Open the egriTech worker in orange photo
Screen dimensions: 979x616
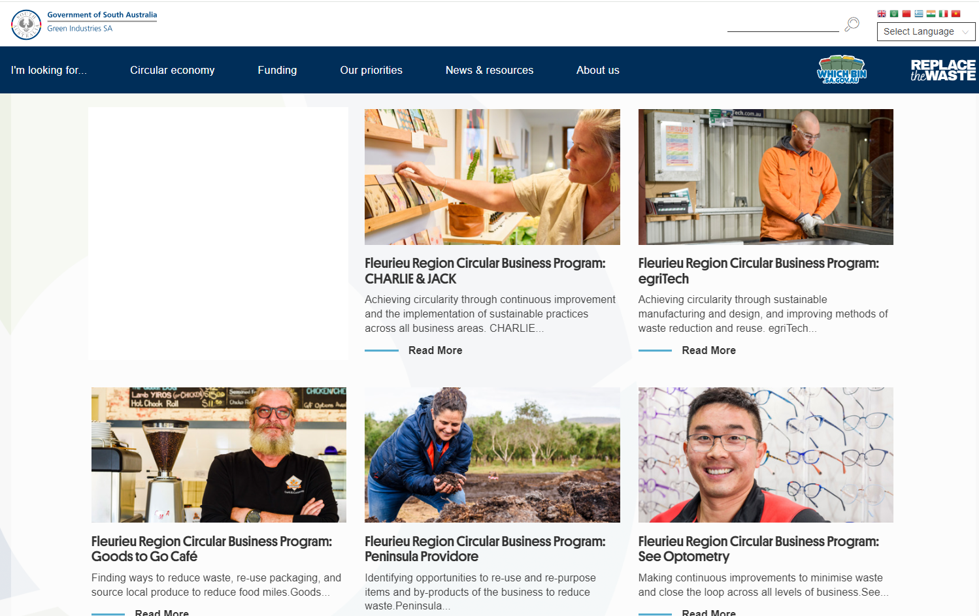(x=765, y=177)
